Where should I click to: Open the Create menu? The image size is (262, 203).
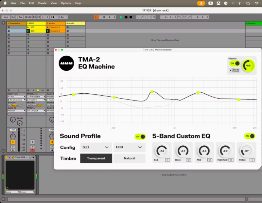click(42, 3)
